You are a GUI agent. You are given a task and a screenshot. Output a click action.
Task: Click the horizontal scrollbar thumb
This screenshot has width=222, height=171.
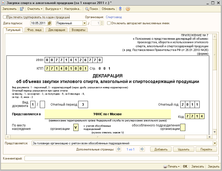point(98,137)
